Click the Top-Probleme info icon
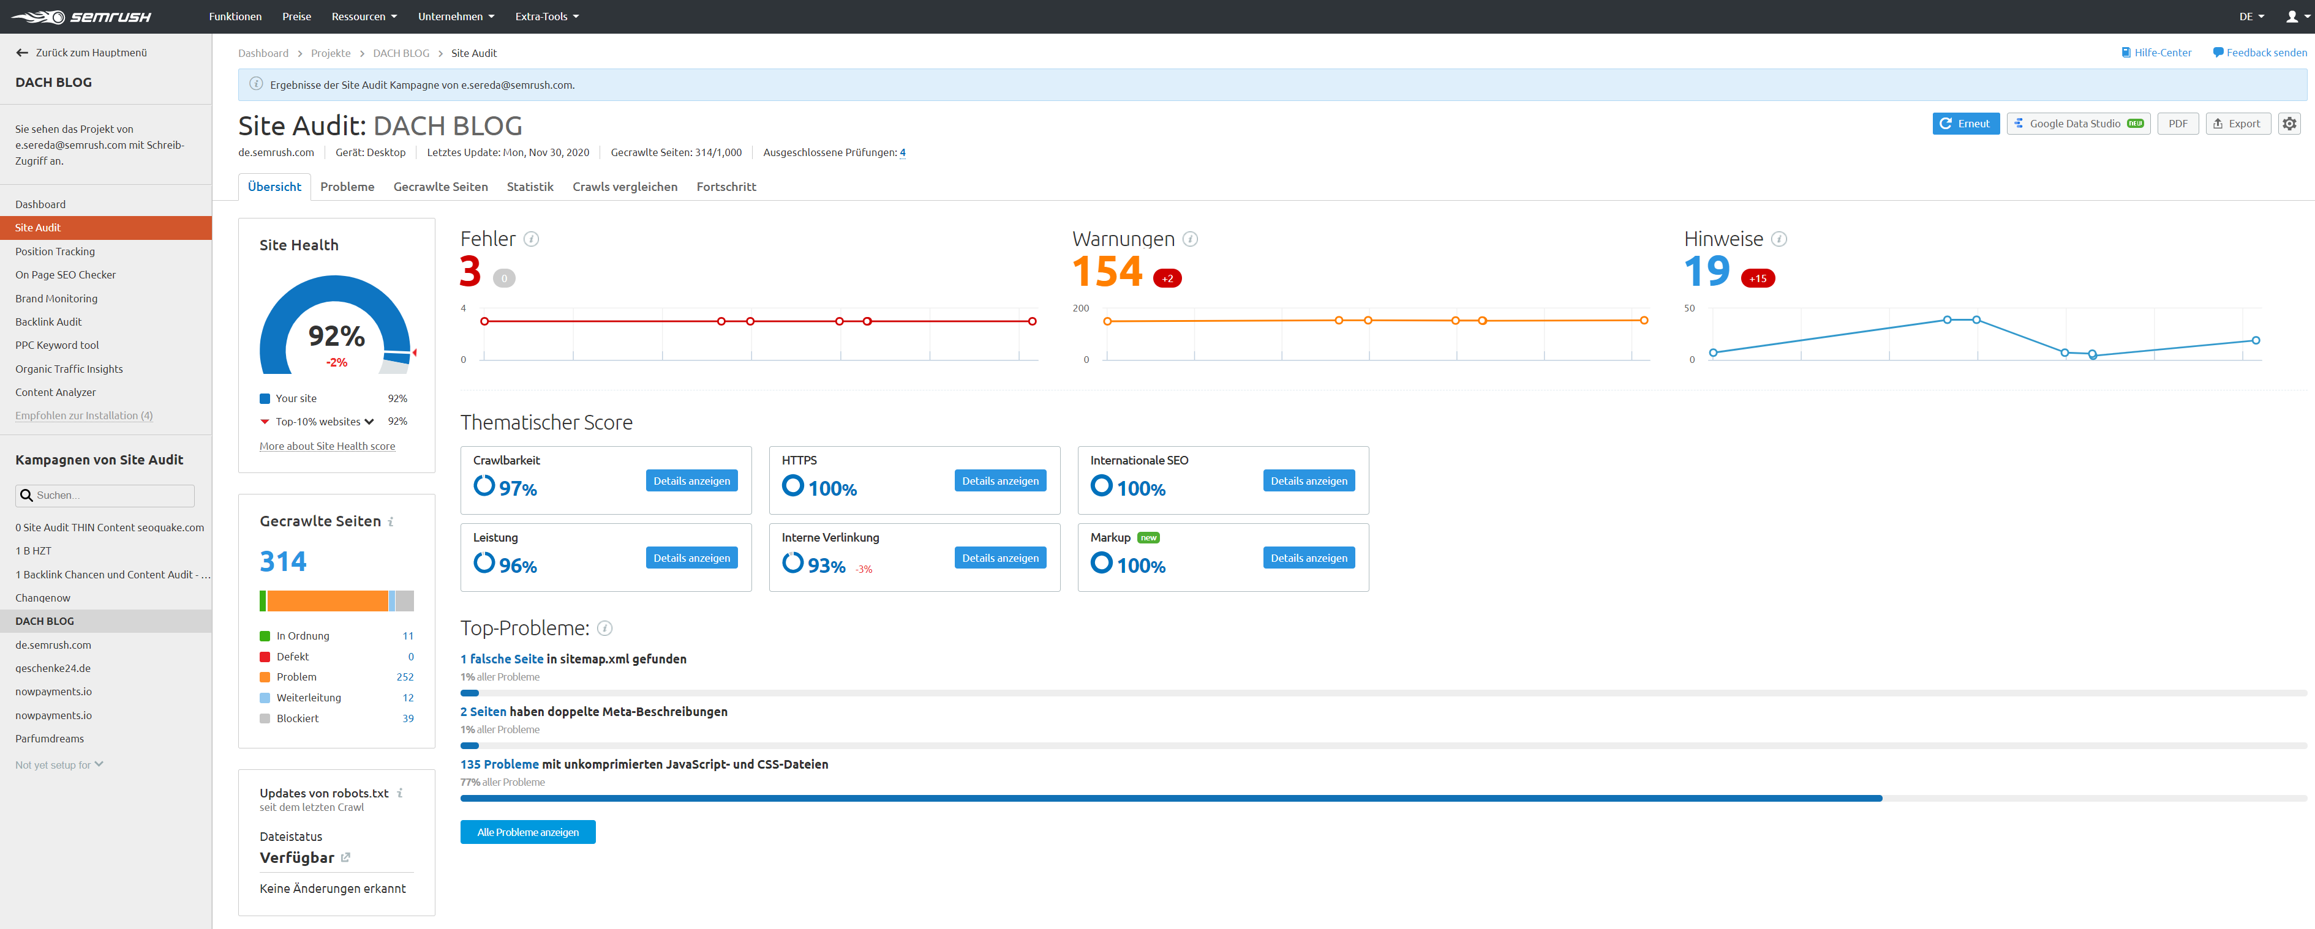Viewport: 2315px width, 929px height. 605,628
